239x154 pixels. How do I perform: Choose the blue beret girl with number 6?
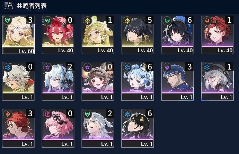tap(177, 35)
